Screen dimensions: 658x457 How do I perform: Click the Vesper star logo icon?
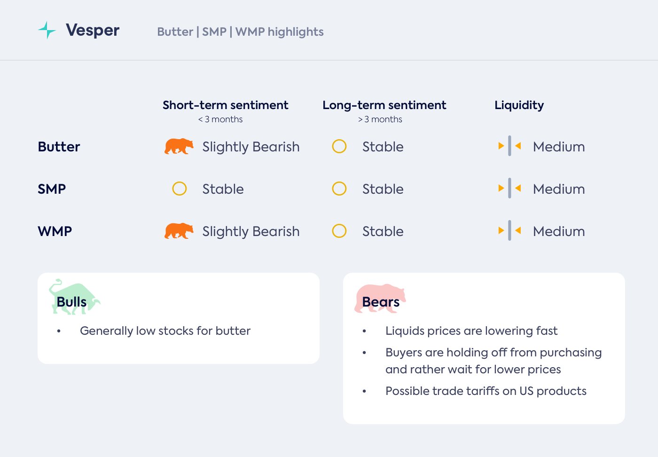47,30
